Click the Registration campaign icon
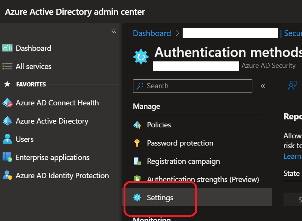Screen dimensions: 302x221 coord(137,161)
